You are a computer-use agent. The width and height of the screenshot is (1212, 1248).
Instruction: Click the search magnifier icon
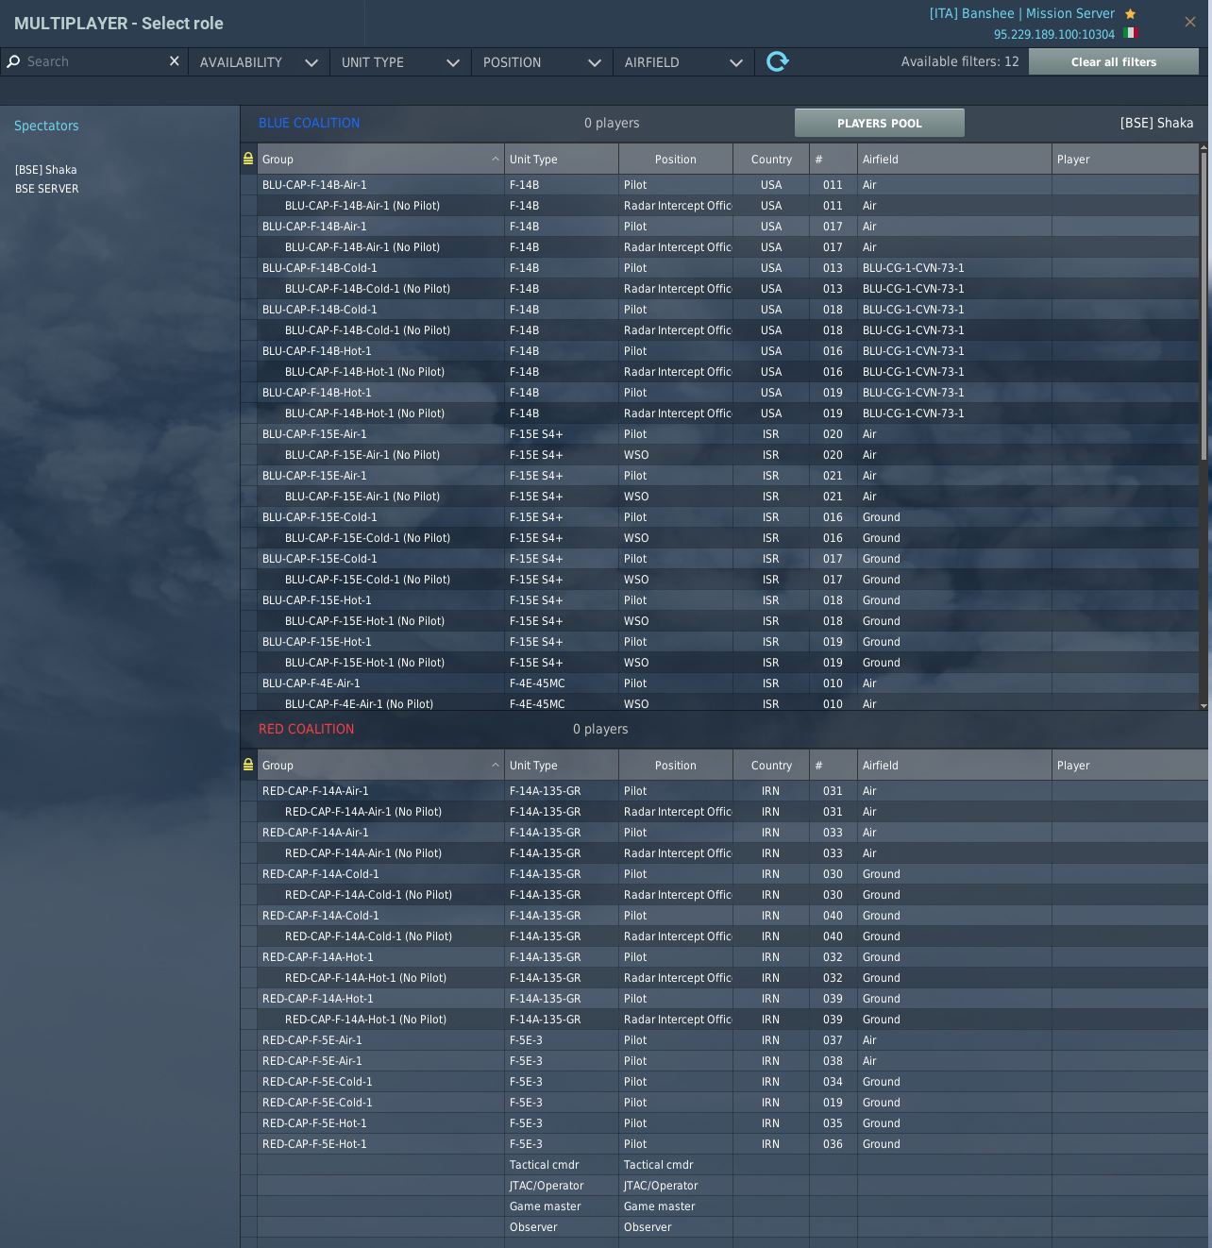pos(13,61)
